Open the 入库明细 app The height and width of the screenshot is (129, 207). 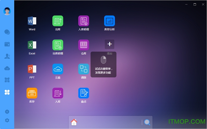[x=83, y=21]
